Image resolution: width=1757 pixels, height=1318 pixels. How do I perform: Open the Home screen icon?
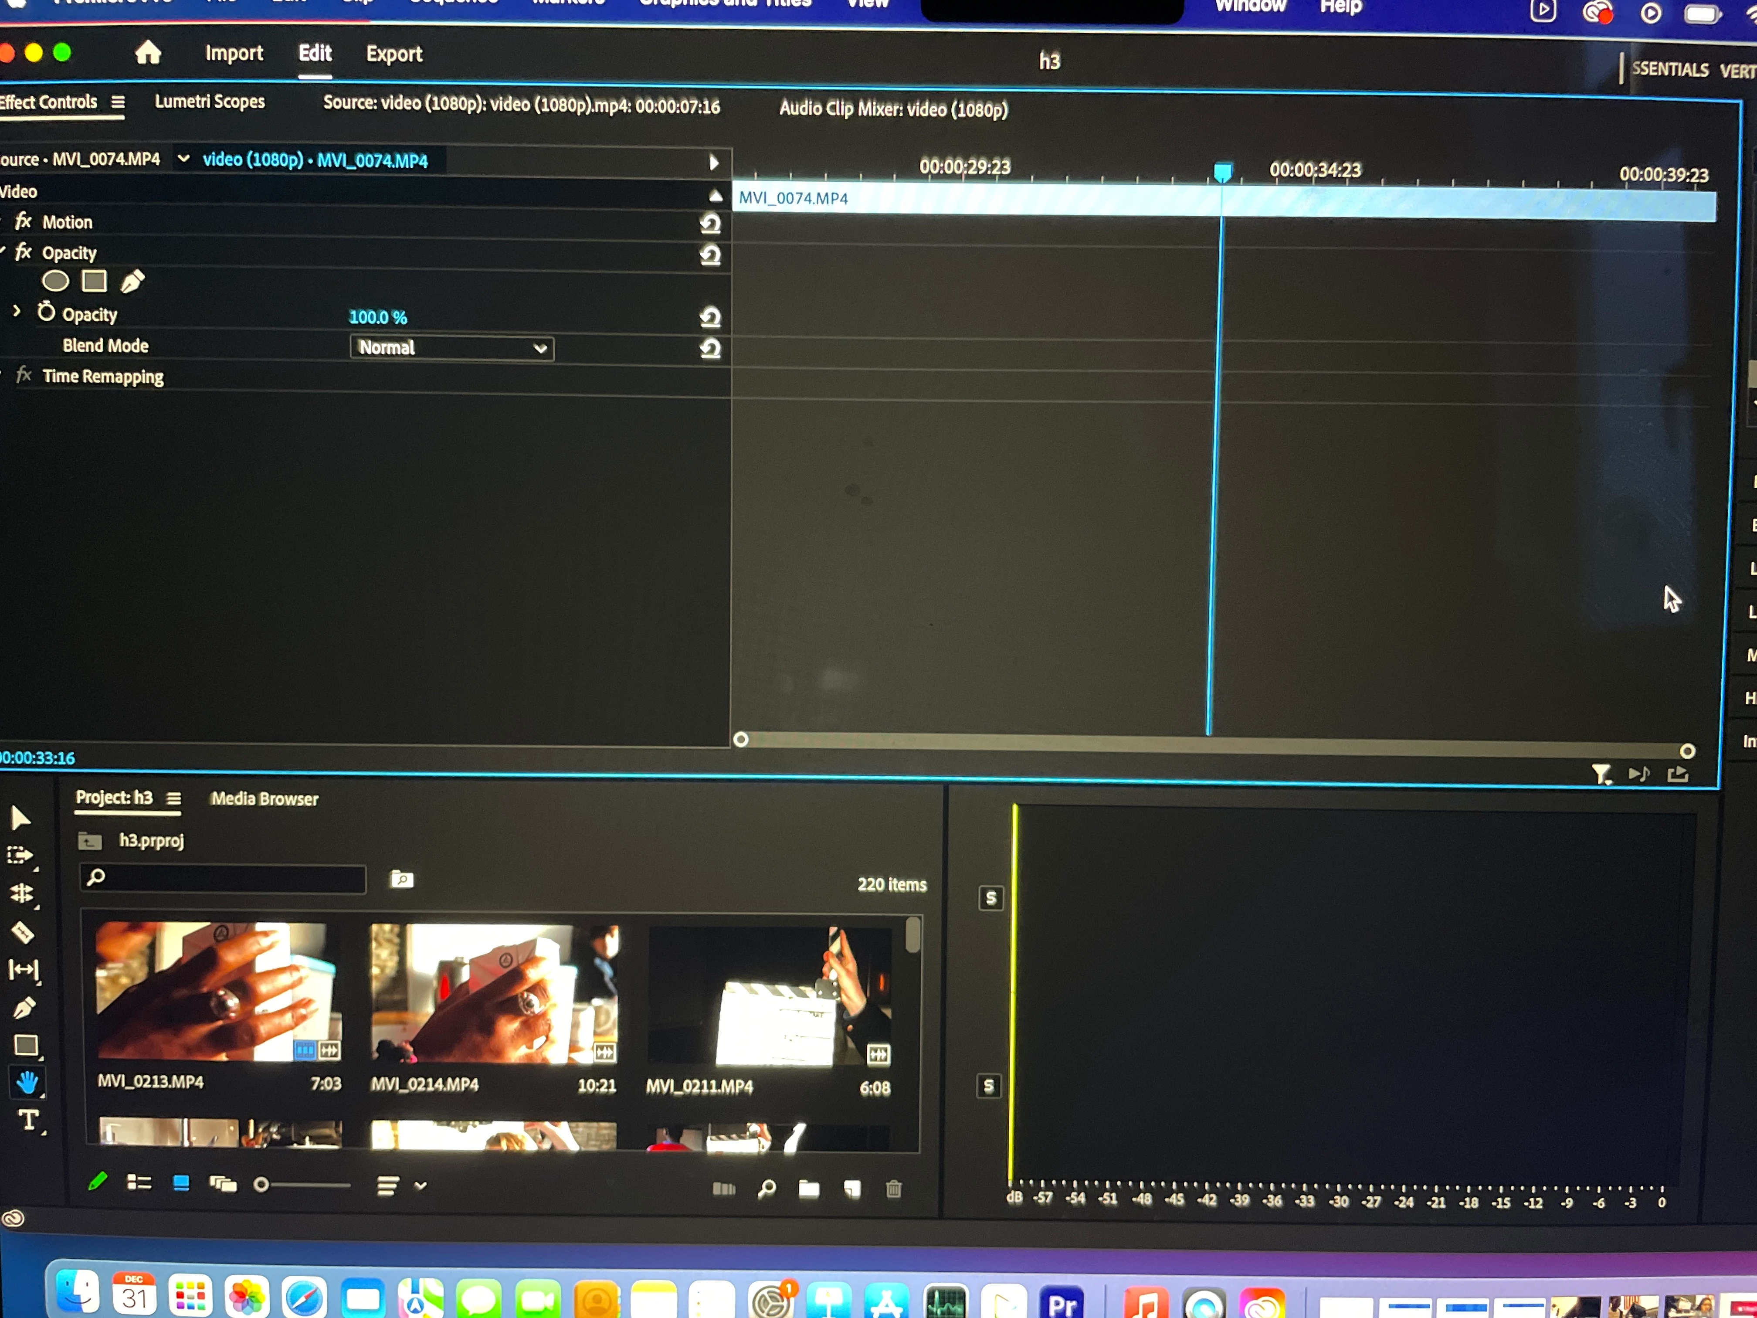pyautogui.click(x=148, y=53)
